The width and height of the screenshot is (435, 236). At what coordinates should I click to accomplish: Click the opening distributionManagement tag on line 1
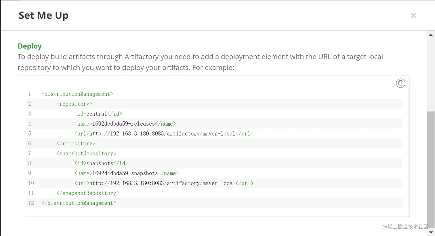coord(77,94)
